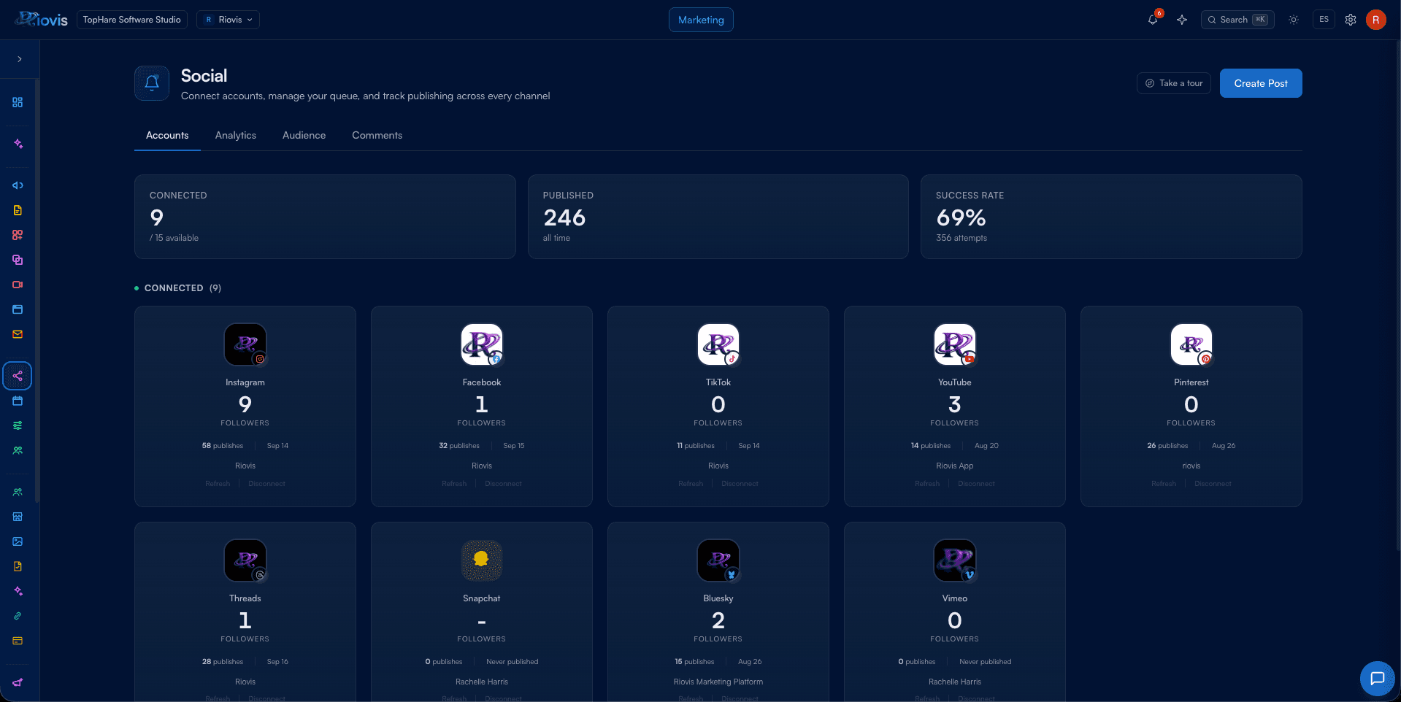Open the yellow document icon in the sidebar
This screenshot has width=1401, height=702.
[18, 210]
